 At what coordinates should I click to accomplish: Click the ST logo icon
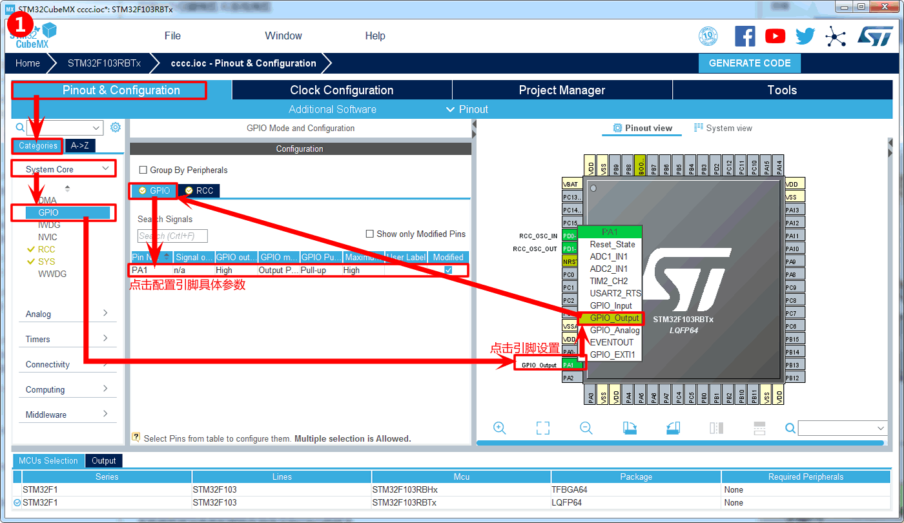pyautogui.click(x=875, y=36)
